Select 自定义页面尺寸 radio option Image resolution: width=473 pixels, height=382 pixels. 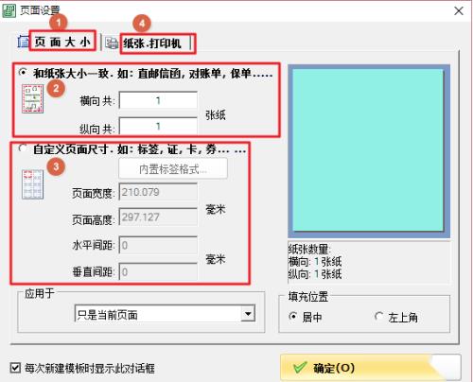(23, 148)
